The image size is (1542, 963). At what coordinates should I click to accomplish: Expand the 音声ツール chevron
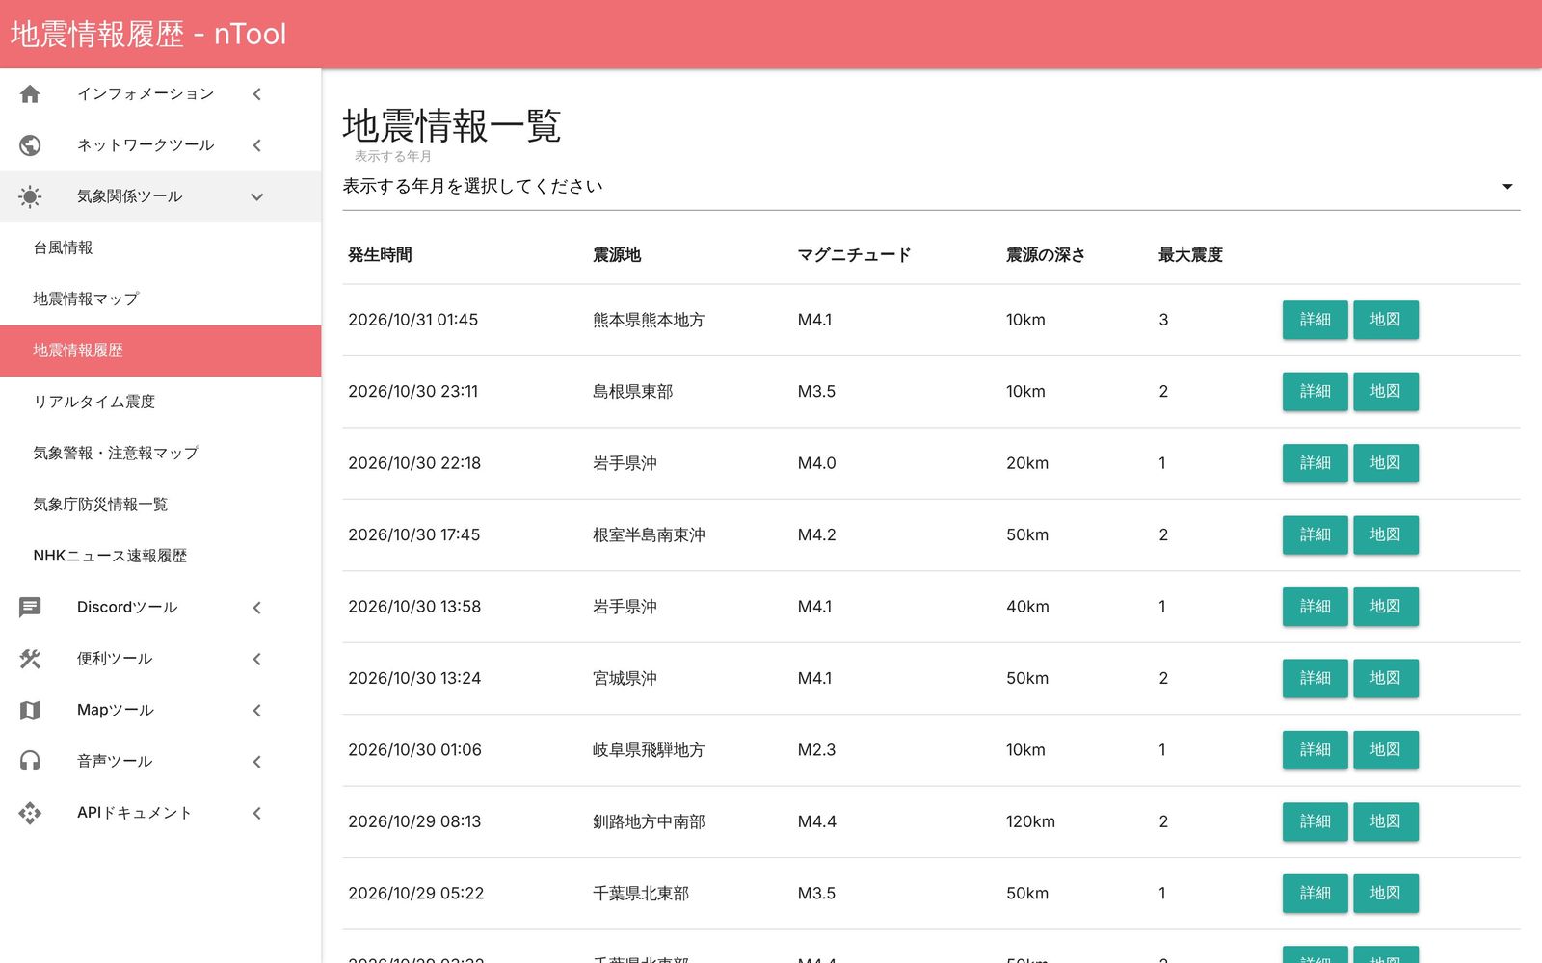[256, 761]
